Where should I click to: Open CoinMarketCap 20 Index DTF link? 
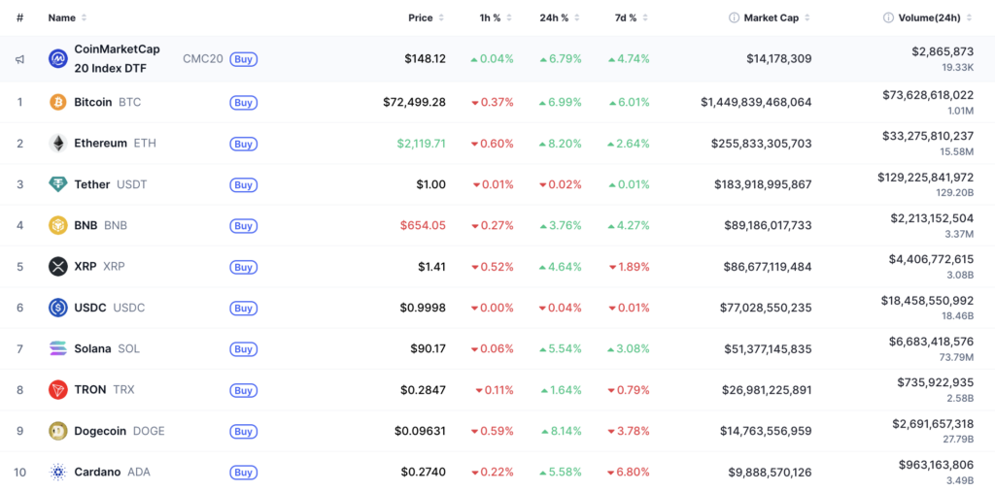coord(117,59)
